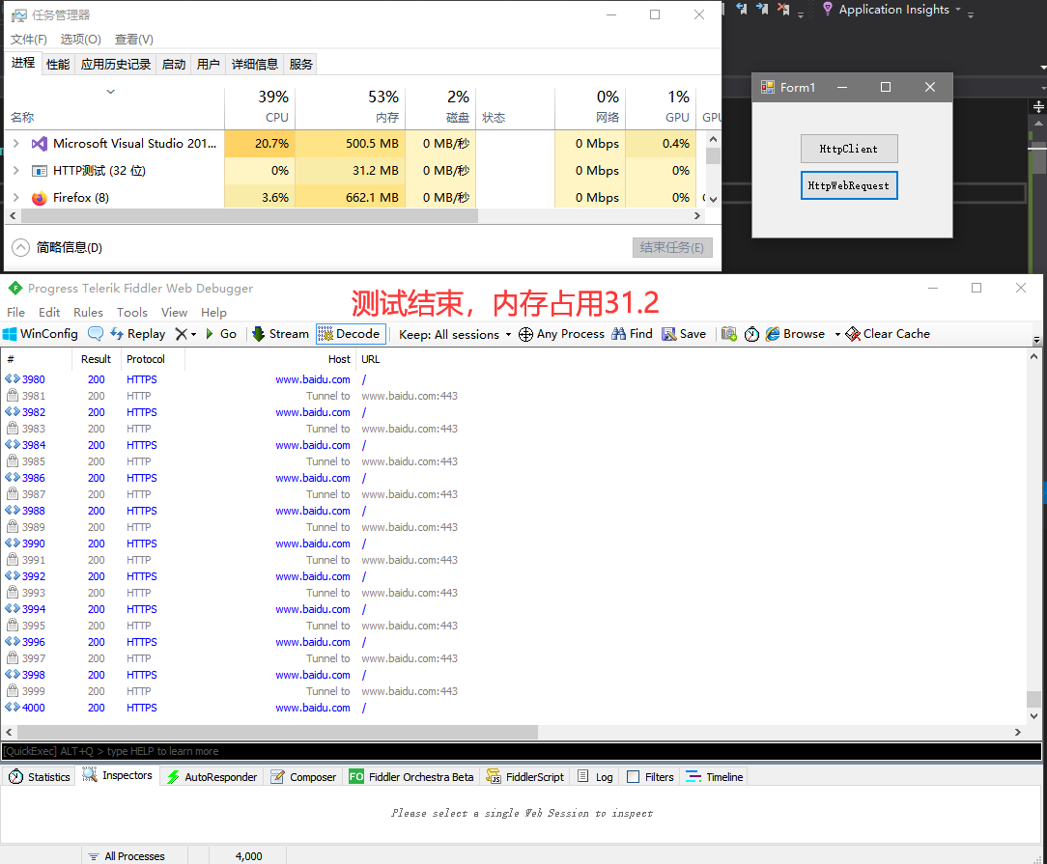Click the camera screenshot toolbar icon

click(728, 334)
